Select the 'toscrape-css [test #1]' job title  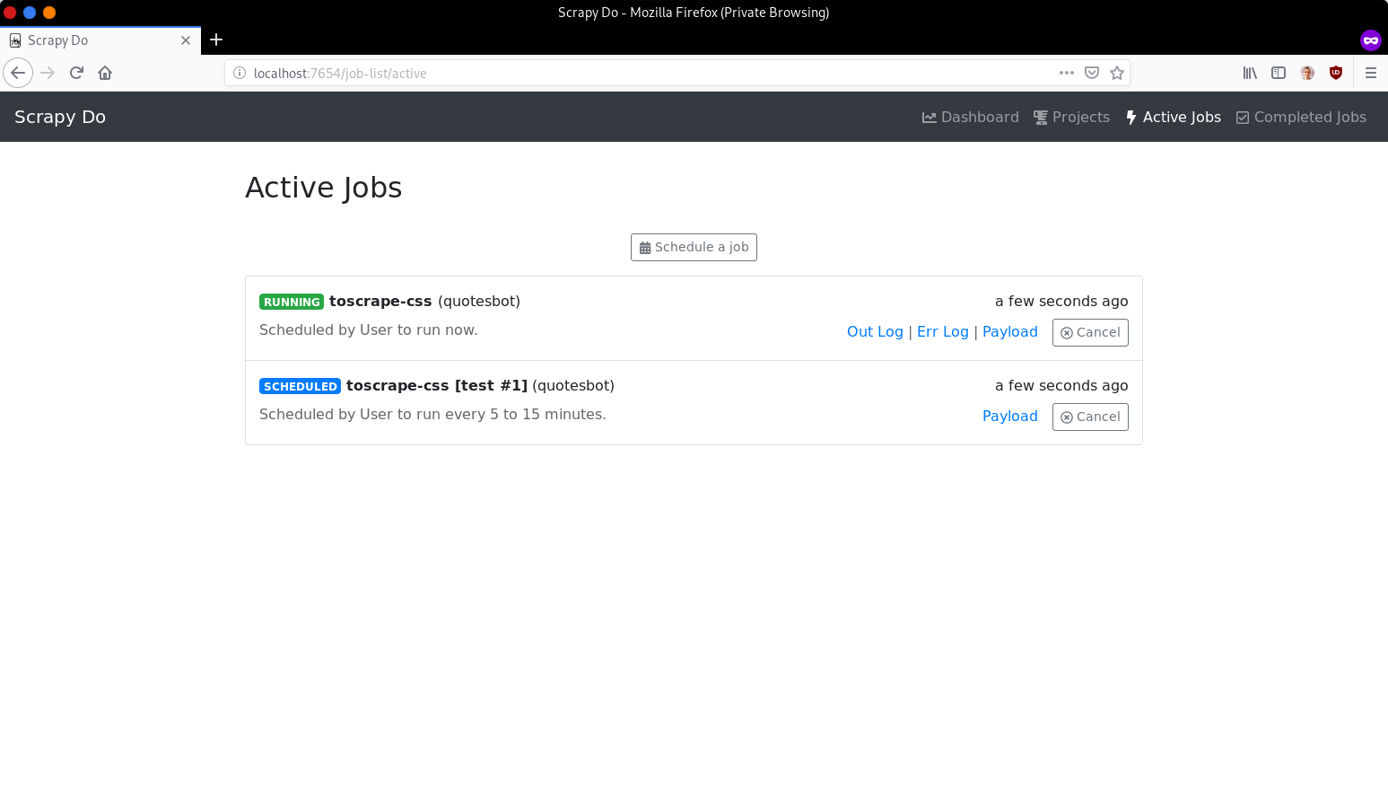(x=437, y=385)
